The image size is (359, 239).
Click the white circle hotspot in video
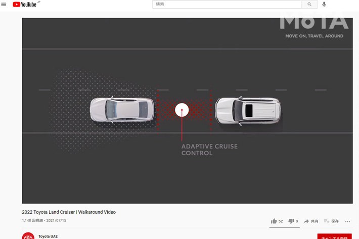pos(182,110)
